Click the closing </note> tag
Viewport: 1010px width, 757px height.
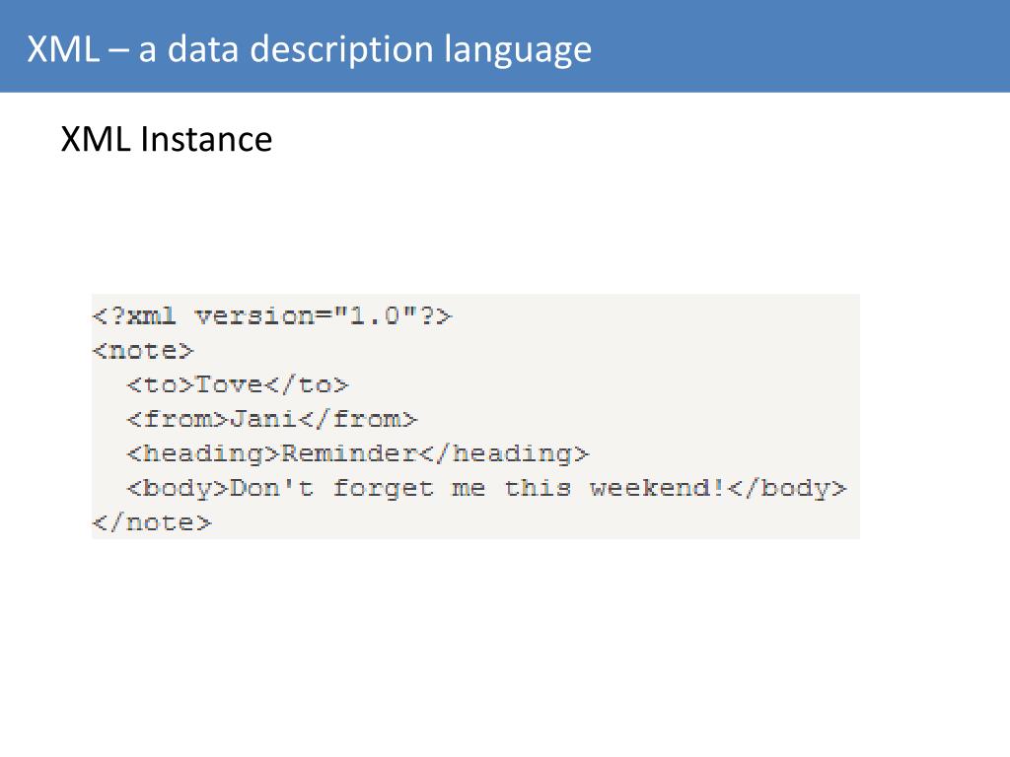(152, 522)
